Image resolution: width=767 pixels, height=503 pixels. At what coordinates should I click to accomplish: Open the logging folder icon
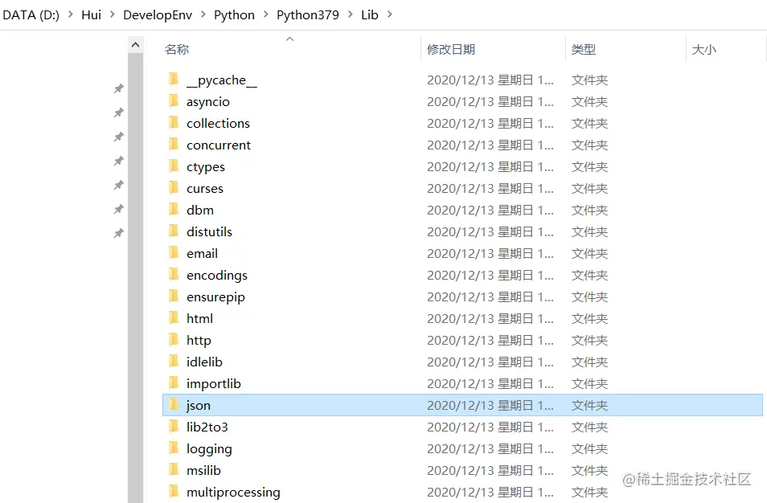coord(174,448)
